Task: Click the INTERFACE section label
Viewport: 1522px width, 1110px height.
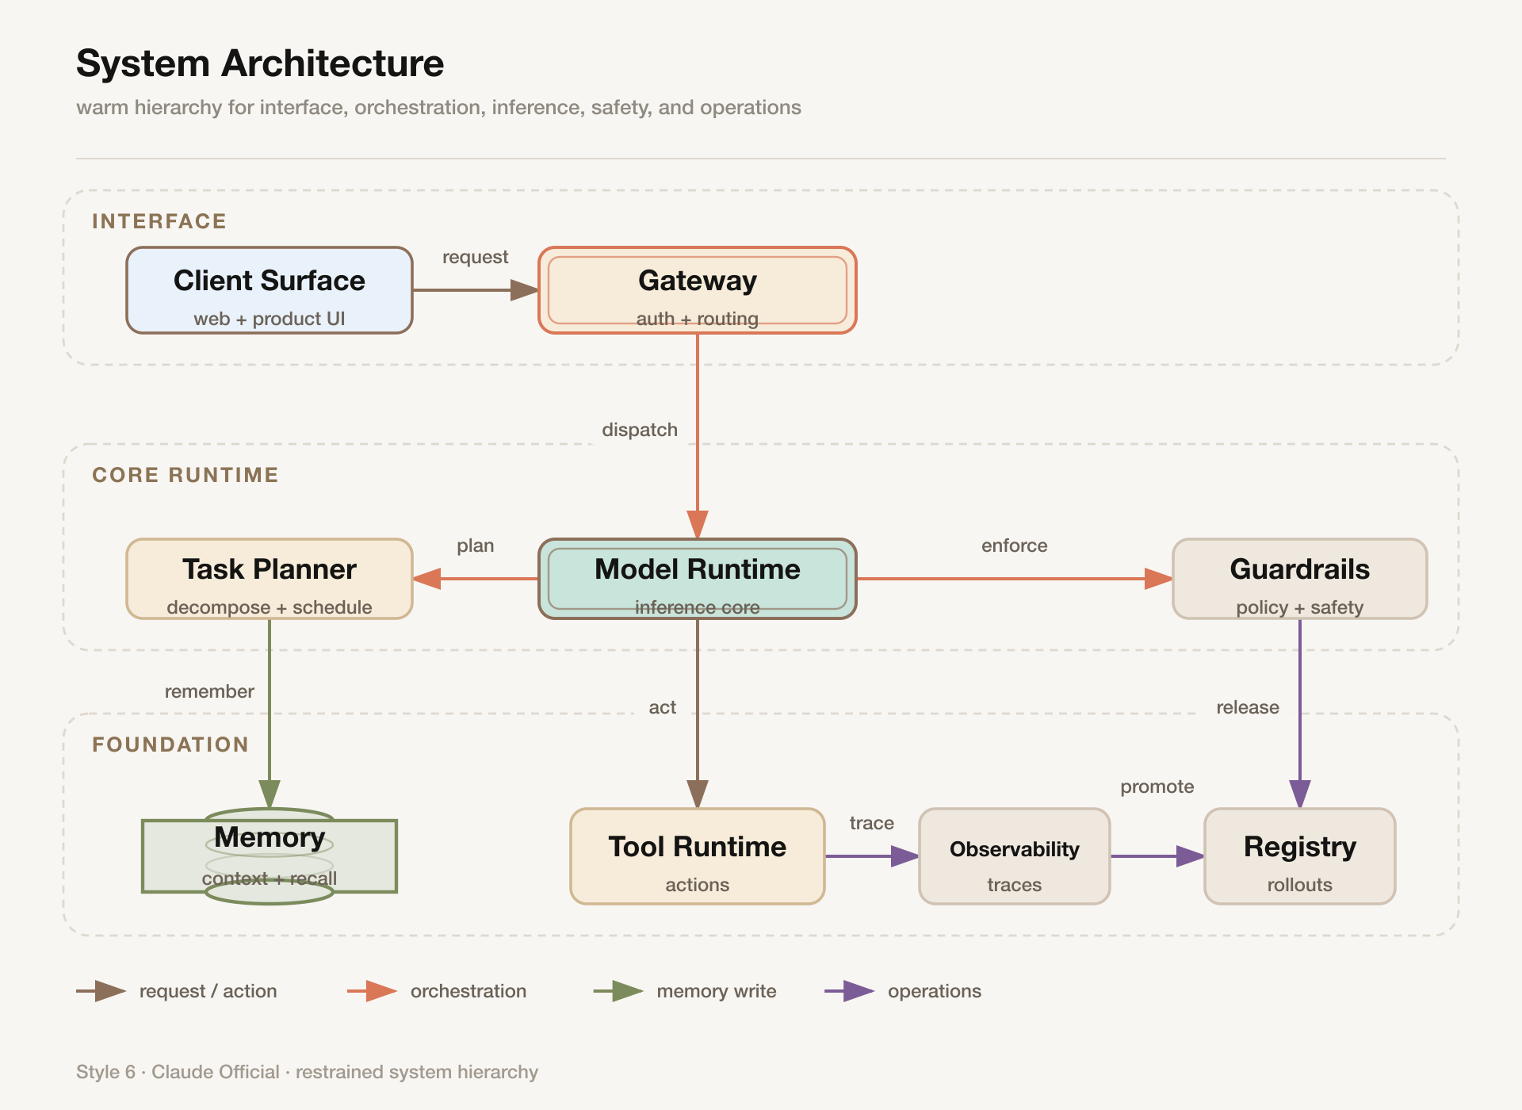Action: click(159, 221)
